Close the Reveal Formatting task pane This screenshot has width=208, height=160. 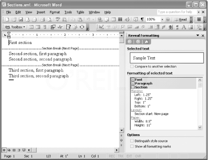tap(203, 35)
